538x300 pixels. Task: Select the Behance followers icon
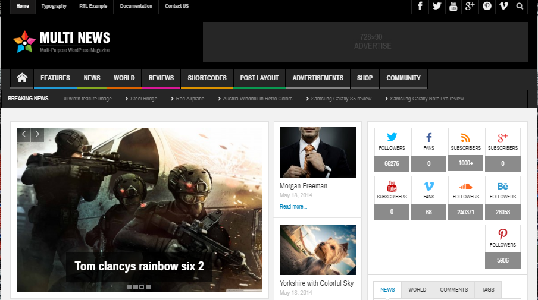click(502, 186)
